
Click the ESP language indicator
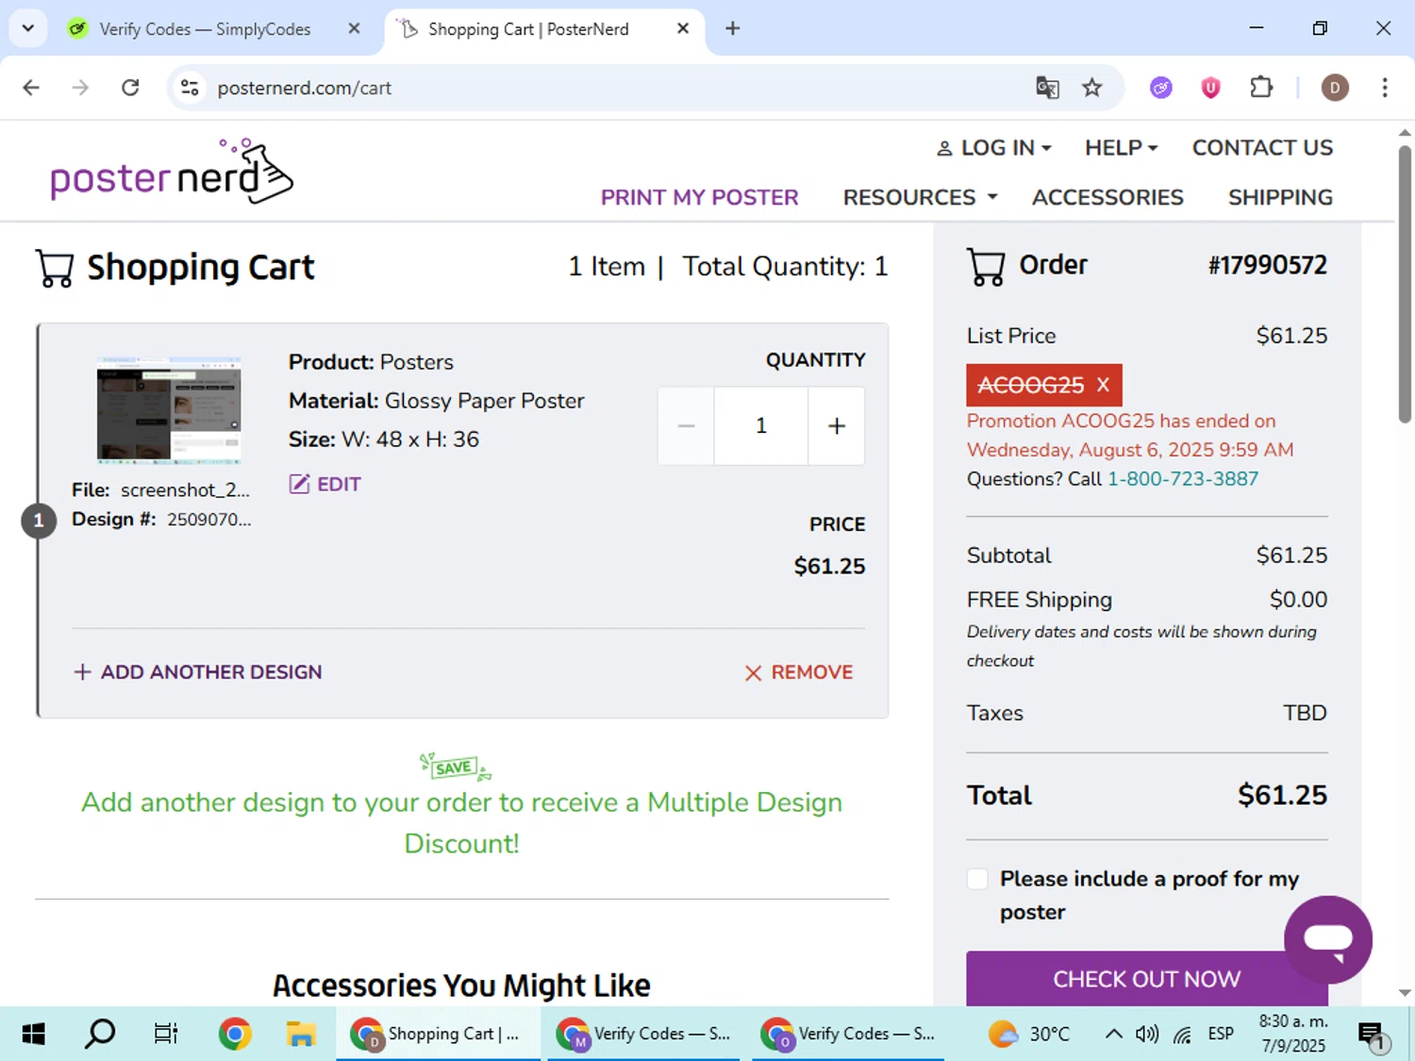(1221, 1035)
